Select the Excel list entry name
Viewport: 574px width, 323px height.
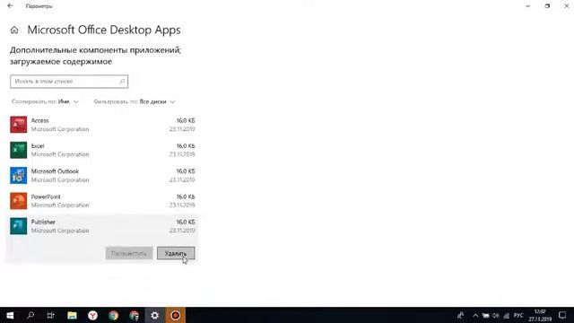(38, 145)
